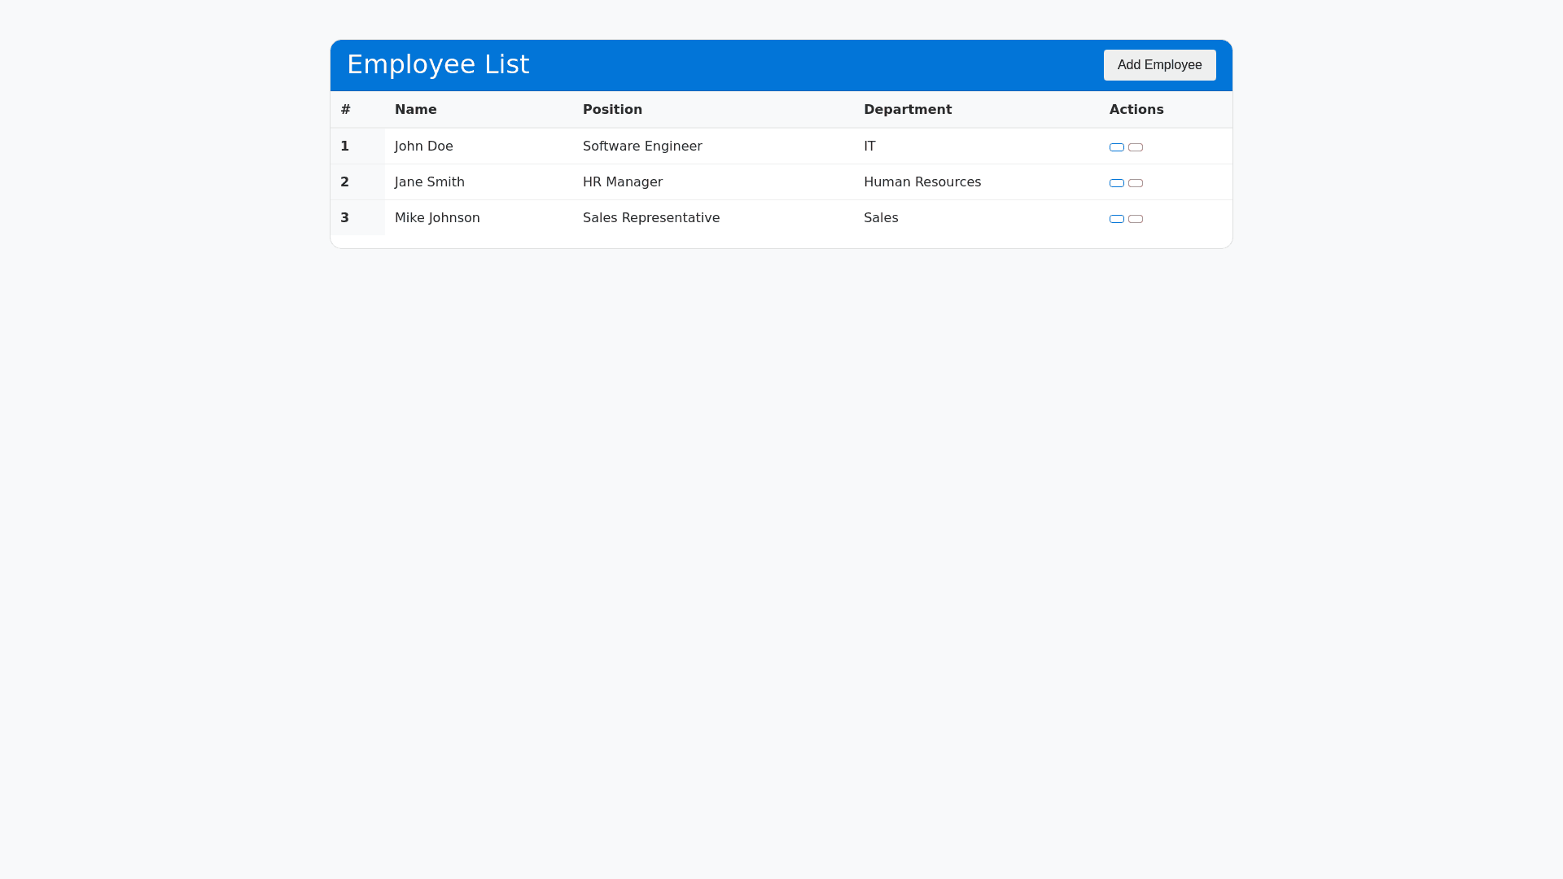The width and height of the screenshot is (1563, 879).
Task: Click the Actions column header
Action: tap(1136, 110)
